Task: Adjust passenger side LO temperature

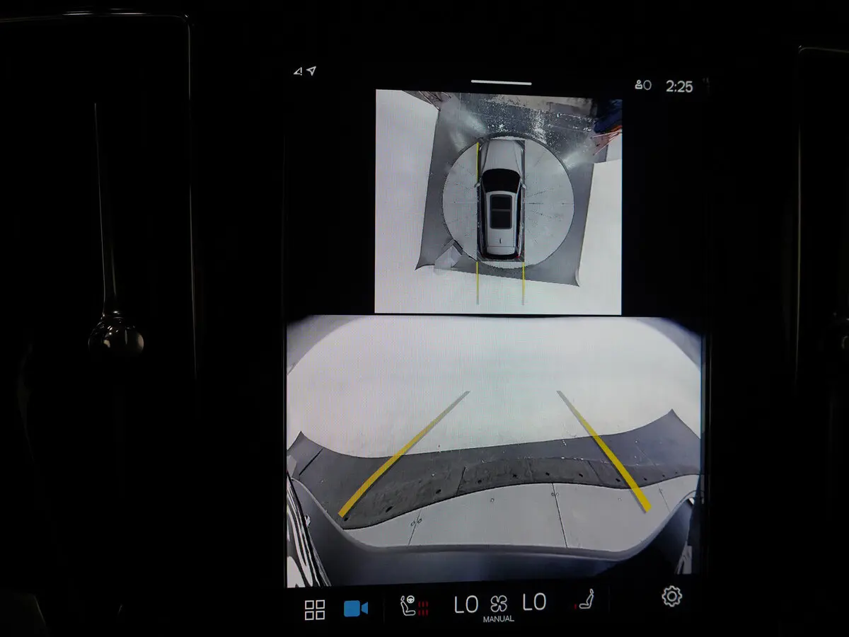Action: click(534, 602)
